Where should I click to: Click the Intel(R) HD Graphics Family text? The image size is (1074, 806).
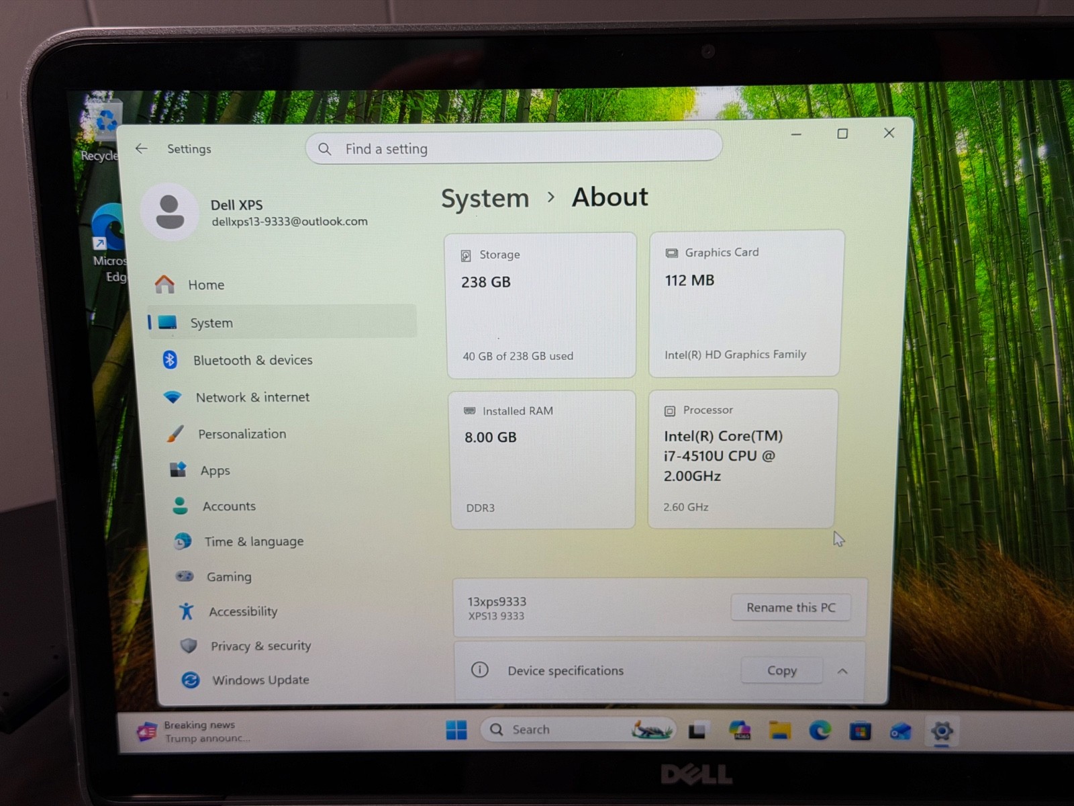tap(735, 354)
